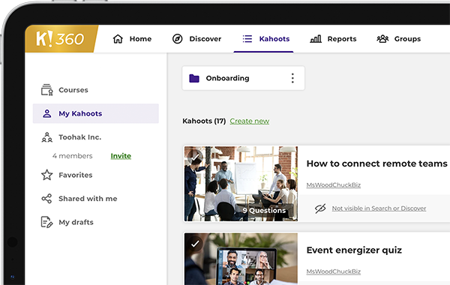Click the My Kahoots person icon
Viewport: 450px width, 285px height.
point(46,113)
